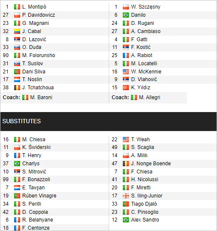Open M. Folorunsho's player link

click(39, 55)
